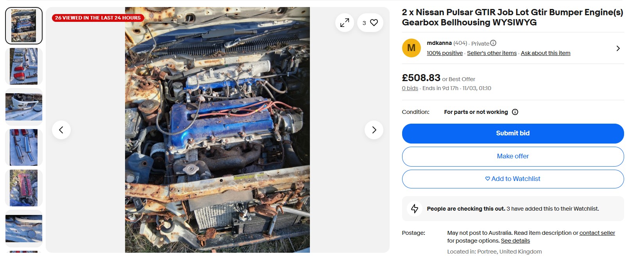Add this listing to Watchlist
This screenshot has width=628, height=259.
pos(512,179)
